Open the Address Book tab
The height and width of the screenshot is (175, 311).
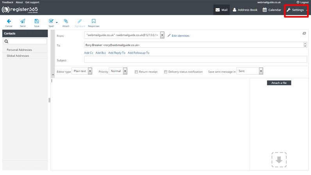point(245,10)
